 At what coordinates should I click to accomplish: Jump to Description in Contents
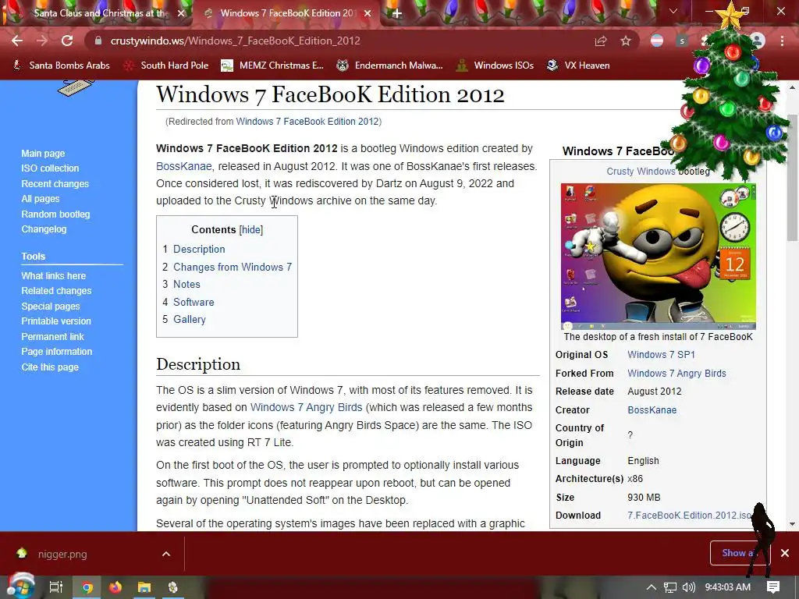pos(199,249)
